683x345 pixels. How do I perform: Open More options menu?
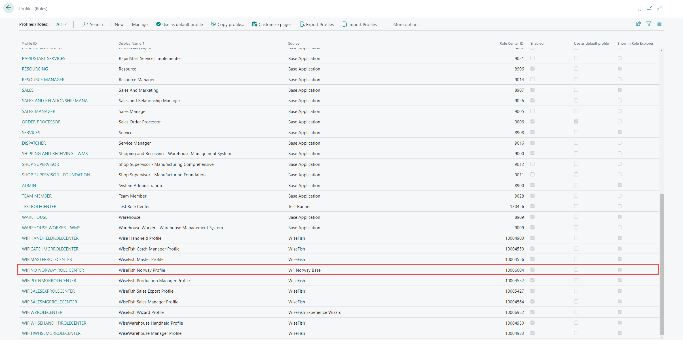406,24
